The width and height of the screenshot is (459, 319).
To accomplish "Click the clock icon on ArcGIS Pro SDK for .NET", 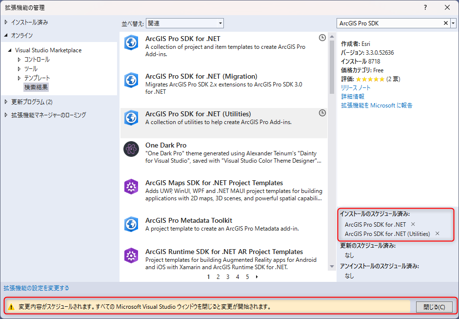I will pos(322,38).
